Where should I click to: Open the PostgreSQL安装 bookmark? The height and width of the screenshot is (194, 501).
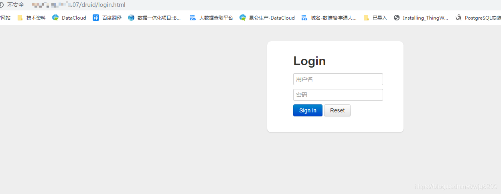pos(478,18)
